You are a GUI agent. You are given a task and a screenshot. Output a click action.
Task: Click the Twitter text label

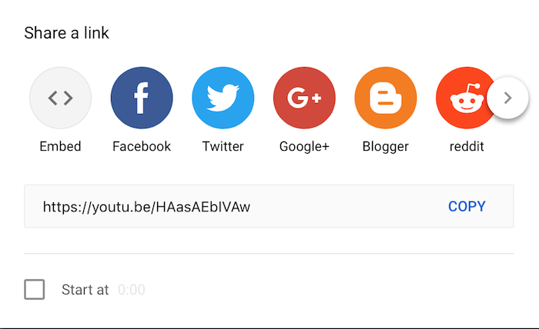click(x=223, y=147)
